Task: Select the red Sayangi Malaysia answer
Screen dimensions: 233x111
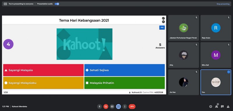Action: 43,70
